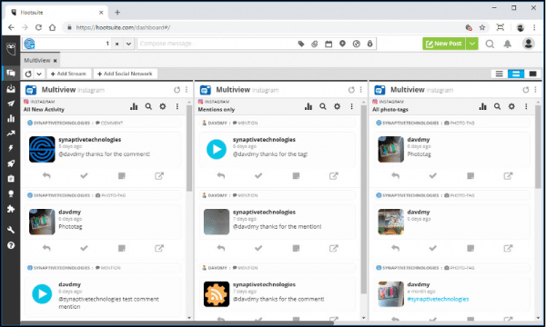Screen dimensions: 546x327
Task: Close the Multiview board tab
Action: point(55,61)
